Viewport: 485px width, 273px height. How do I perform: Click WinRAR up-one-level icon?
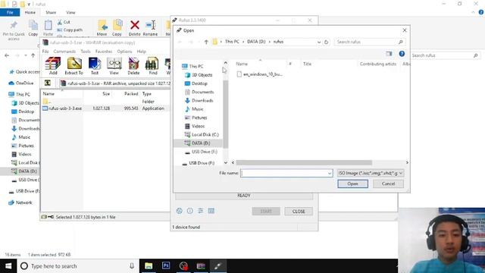[x=48, y=83]
